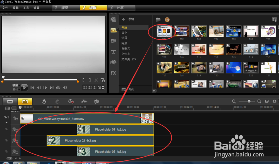The image size is (279, 164).
Task: Open the Settings (设置) menu
Action: (37, 8)
